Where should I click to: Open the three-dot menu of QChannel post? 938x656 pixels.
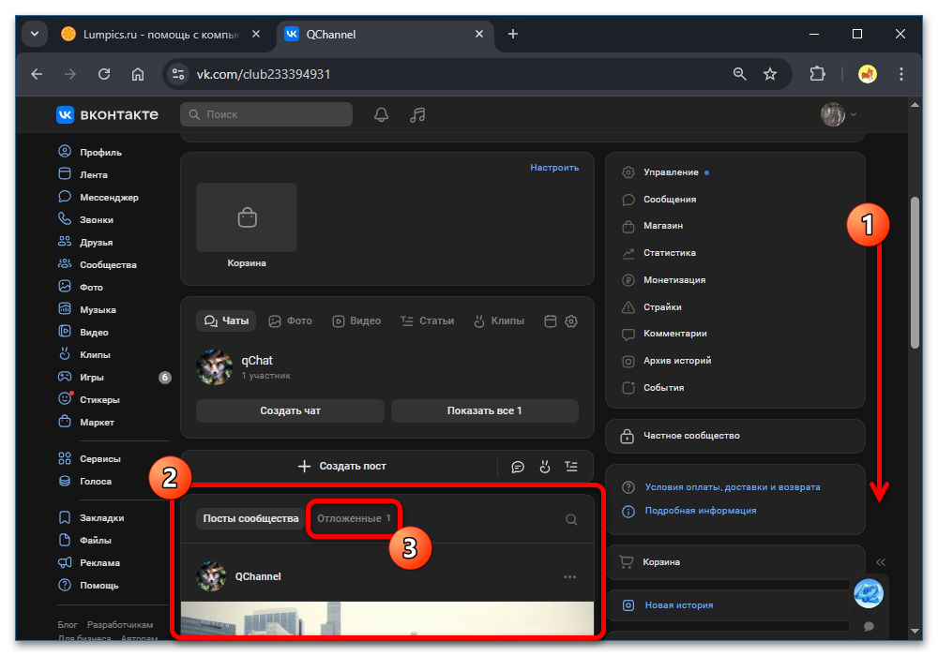point(569,577)
